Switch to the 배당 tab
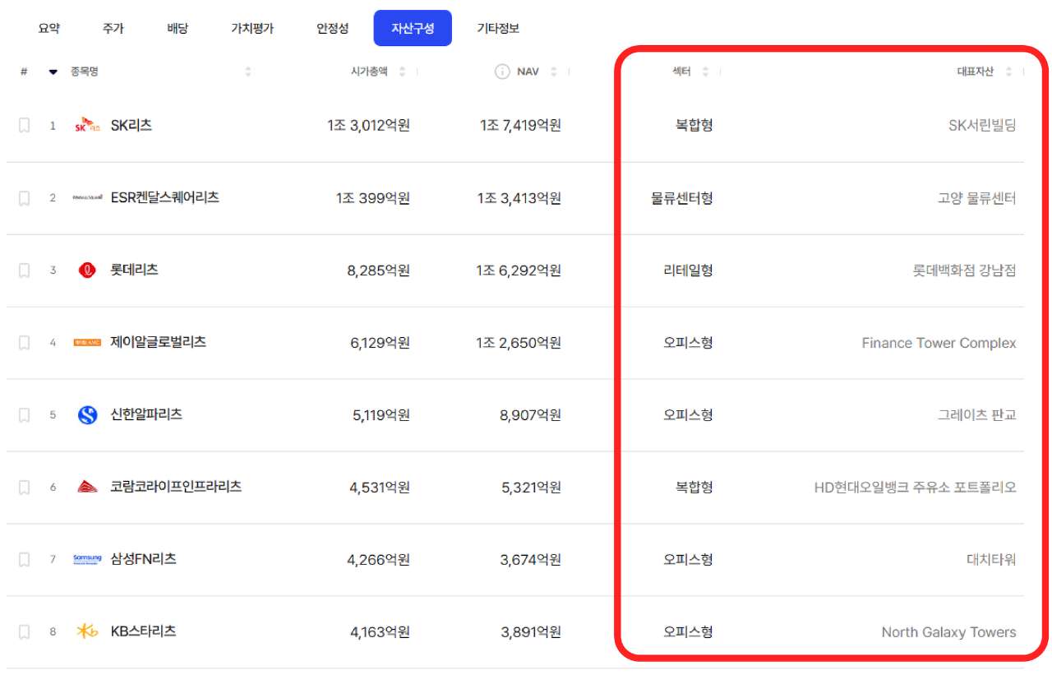Image resolution: width=1052 pixels, height=675 pixels. [x=178, y=29]
